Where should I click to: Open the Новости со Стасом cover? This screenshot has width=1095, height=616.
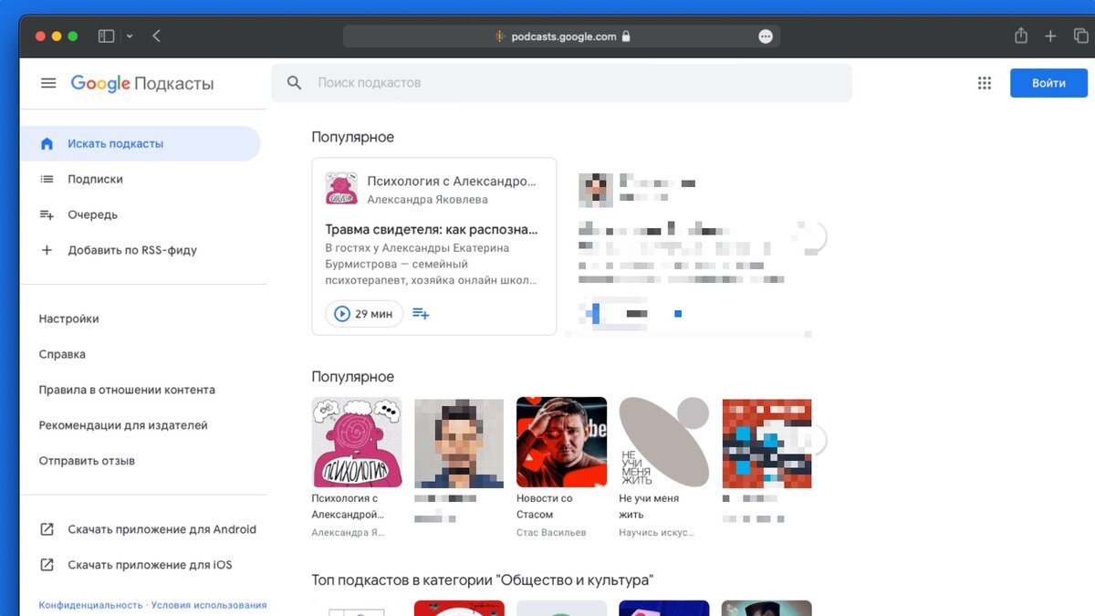561,443
